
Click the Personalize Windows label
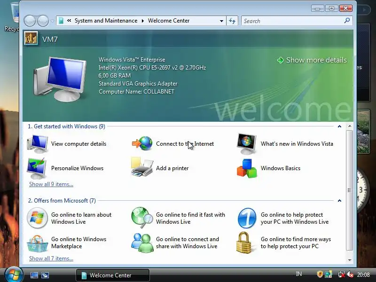tap(77, 168)
